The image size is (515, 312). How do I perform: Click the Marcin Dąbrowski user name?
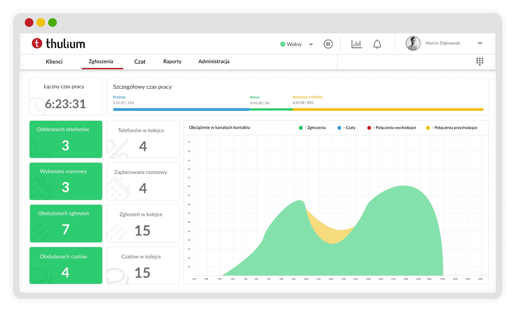tap(443, 43)
